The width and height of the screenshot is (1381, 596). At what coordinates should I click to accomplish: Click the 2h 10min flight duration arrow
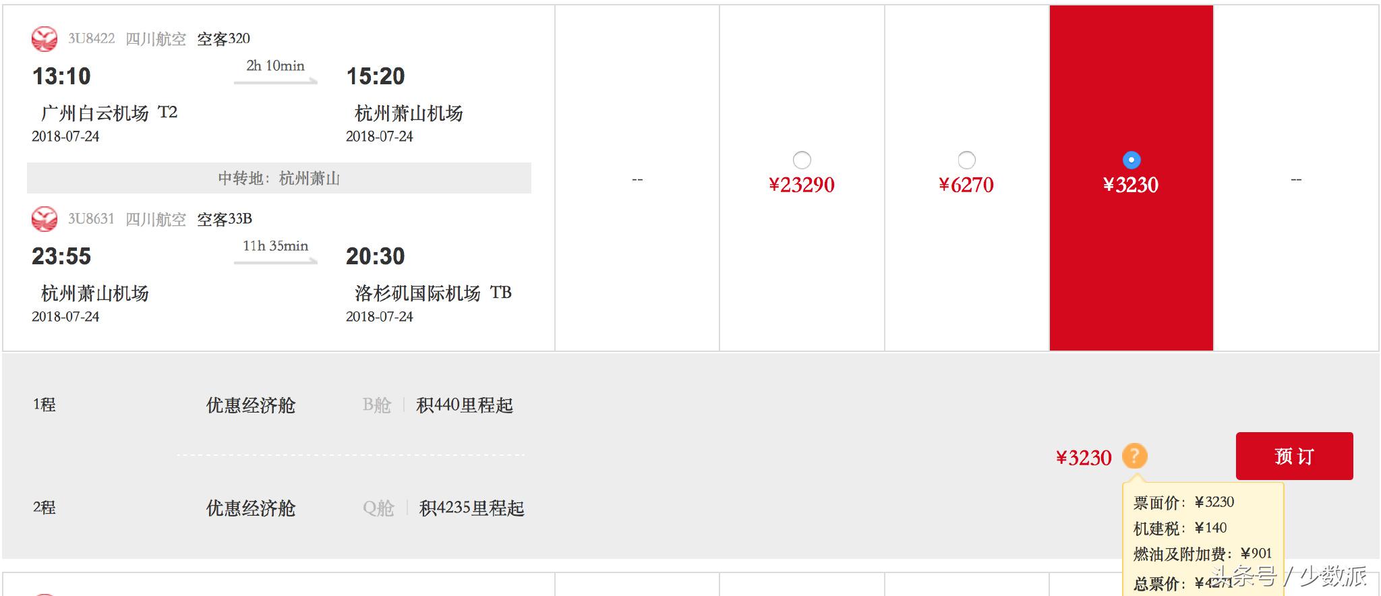tap(276, 81)
